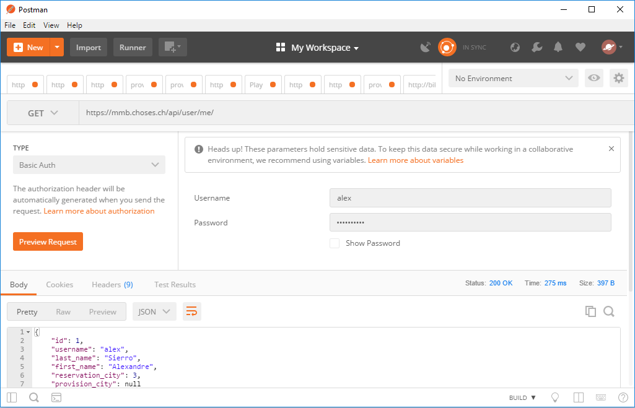Open the Edit menu
The image size is (635, 408).
29,25
